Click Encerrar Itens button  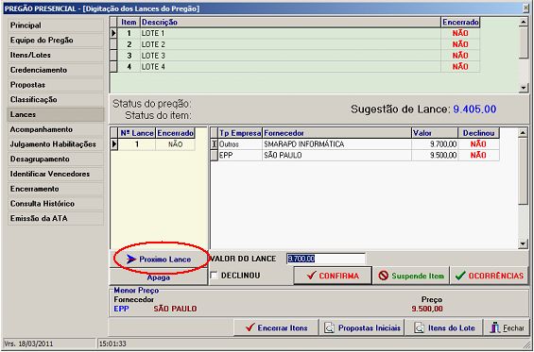(276, 328)
